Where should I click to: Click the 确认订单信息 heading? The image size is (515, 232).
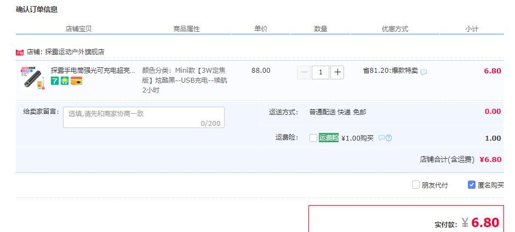click(37, 9)
